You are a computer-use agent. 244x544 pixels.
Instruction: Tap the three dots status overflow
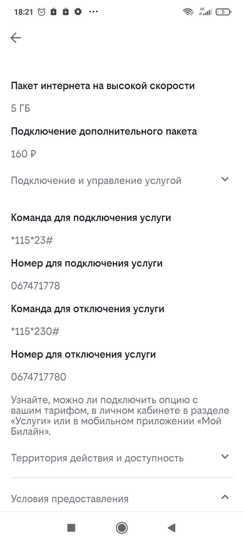point(93,12)
